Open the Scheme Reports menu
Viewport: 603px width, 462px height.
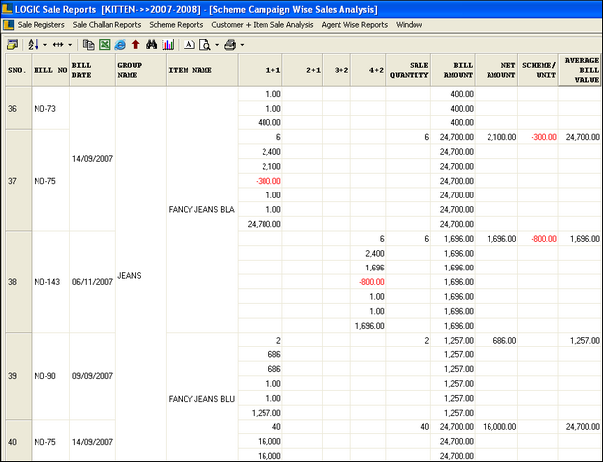coord(176,25)
